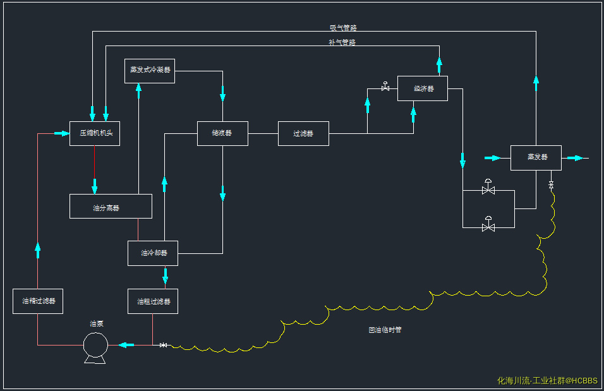
Task: Select the upper control valve symbol
Action: click(x=488, y=189)
